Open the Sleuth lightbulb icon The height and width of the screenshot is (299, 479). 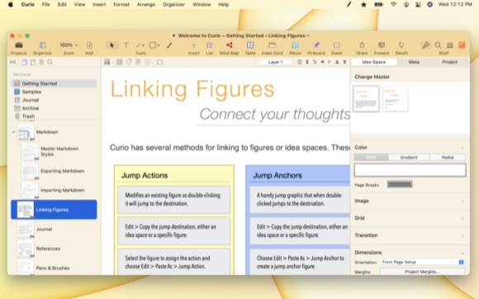click(401, 45)
